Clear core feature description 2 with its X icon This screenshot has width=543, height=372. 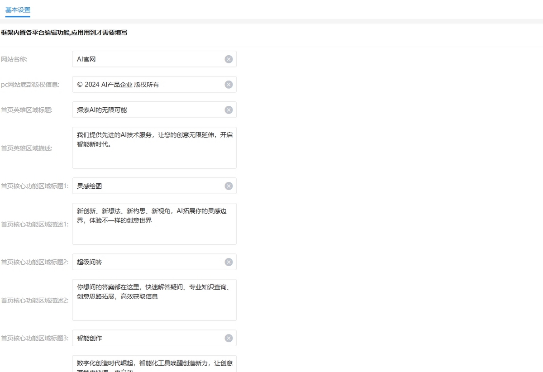click(229, 283)
